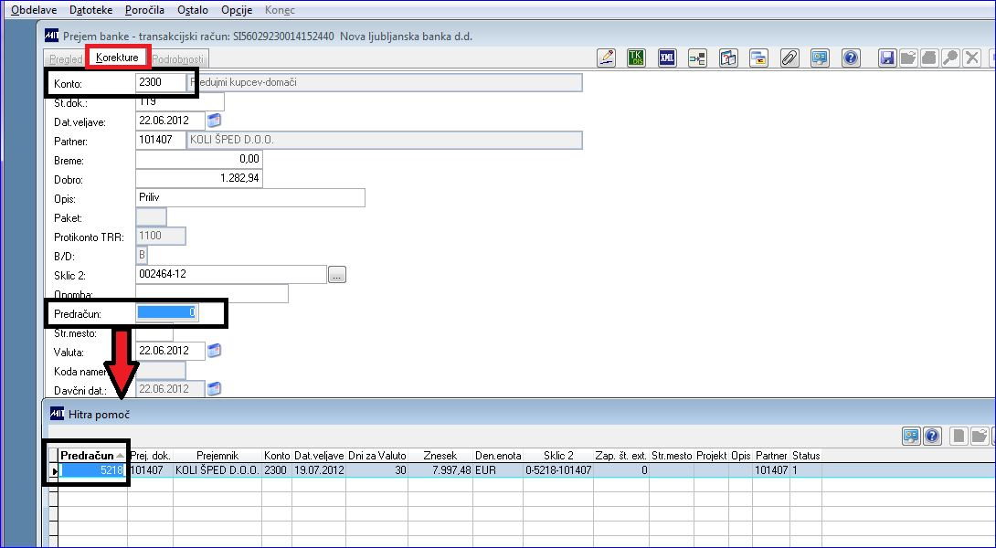996x548 pixels.
Task: Click the ellipsis browse button next to Sklic 2
Action: tap(337, 275)
